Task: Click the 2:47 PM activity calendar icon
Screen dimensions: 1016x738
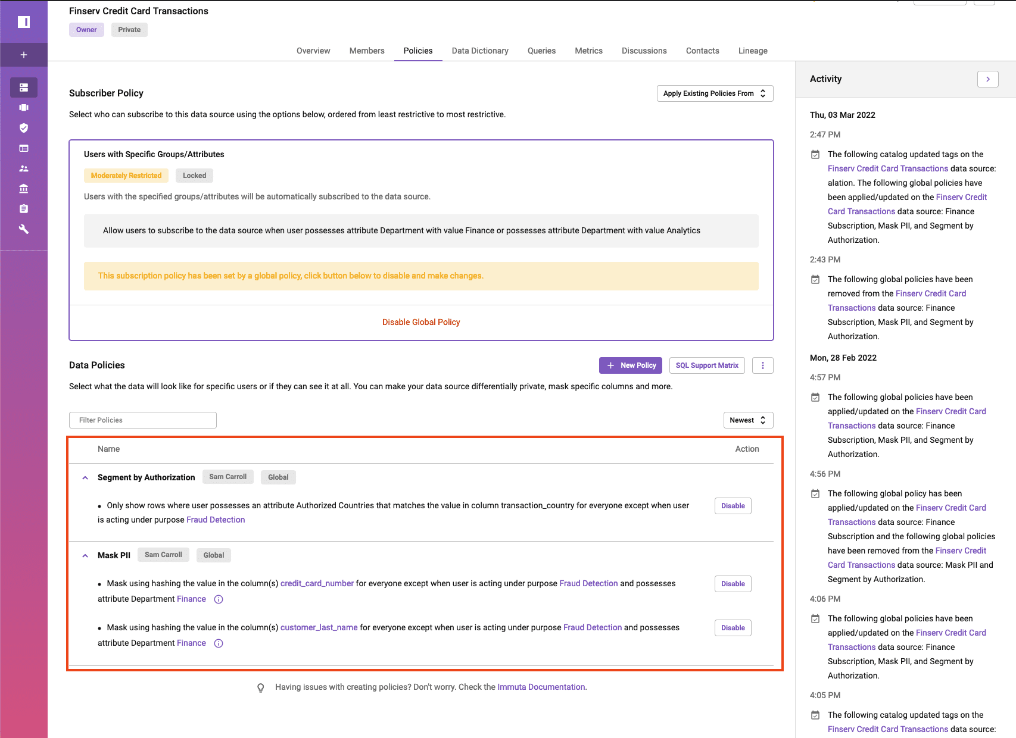Action: point(815,155)
